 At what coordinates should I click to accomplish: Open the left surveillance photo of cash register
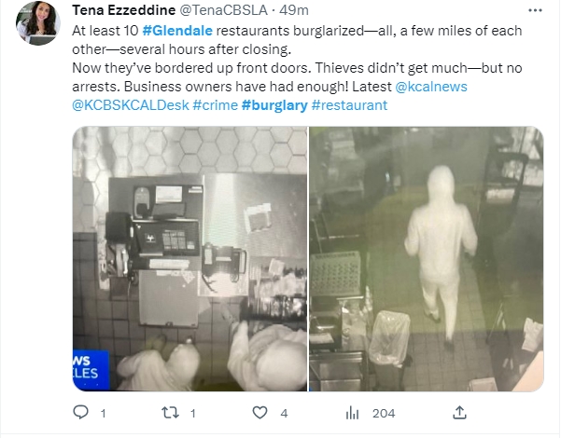pyautogui.click(x=190, y=259)
